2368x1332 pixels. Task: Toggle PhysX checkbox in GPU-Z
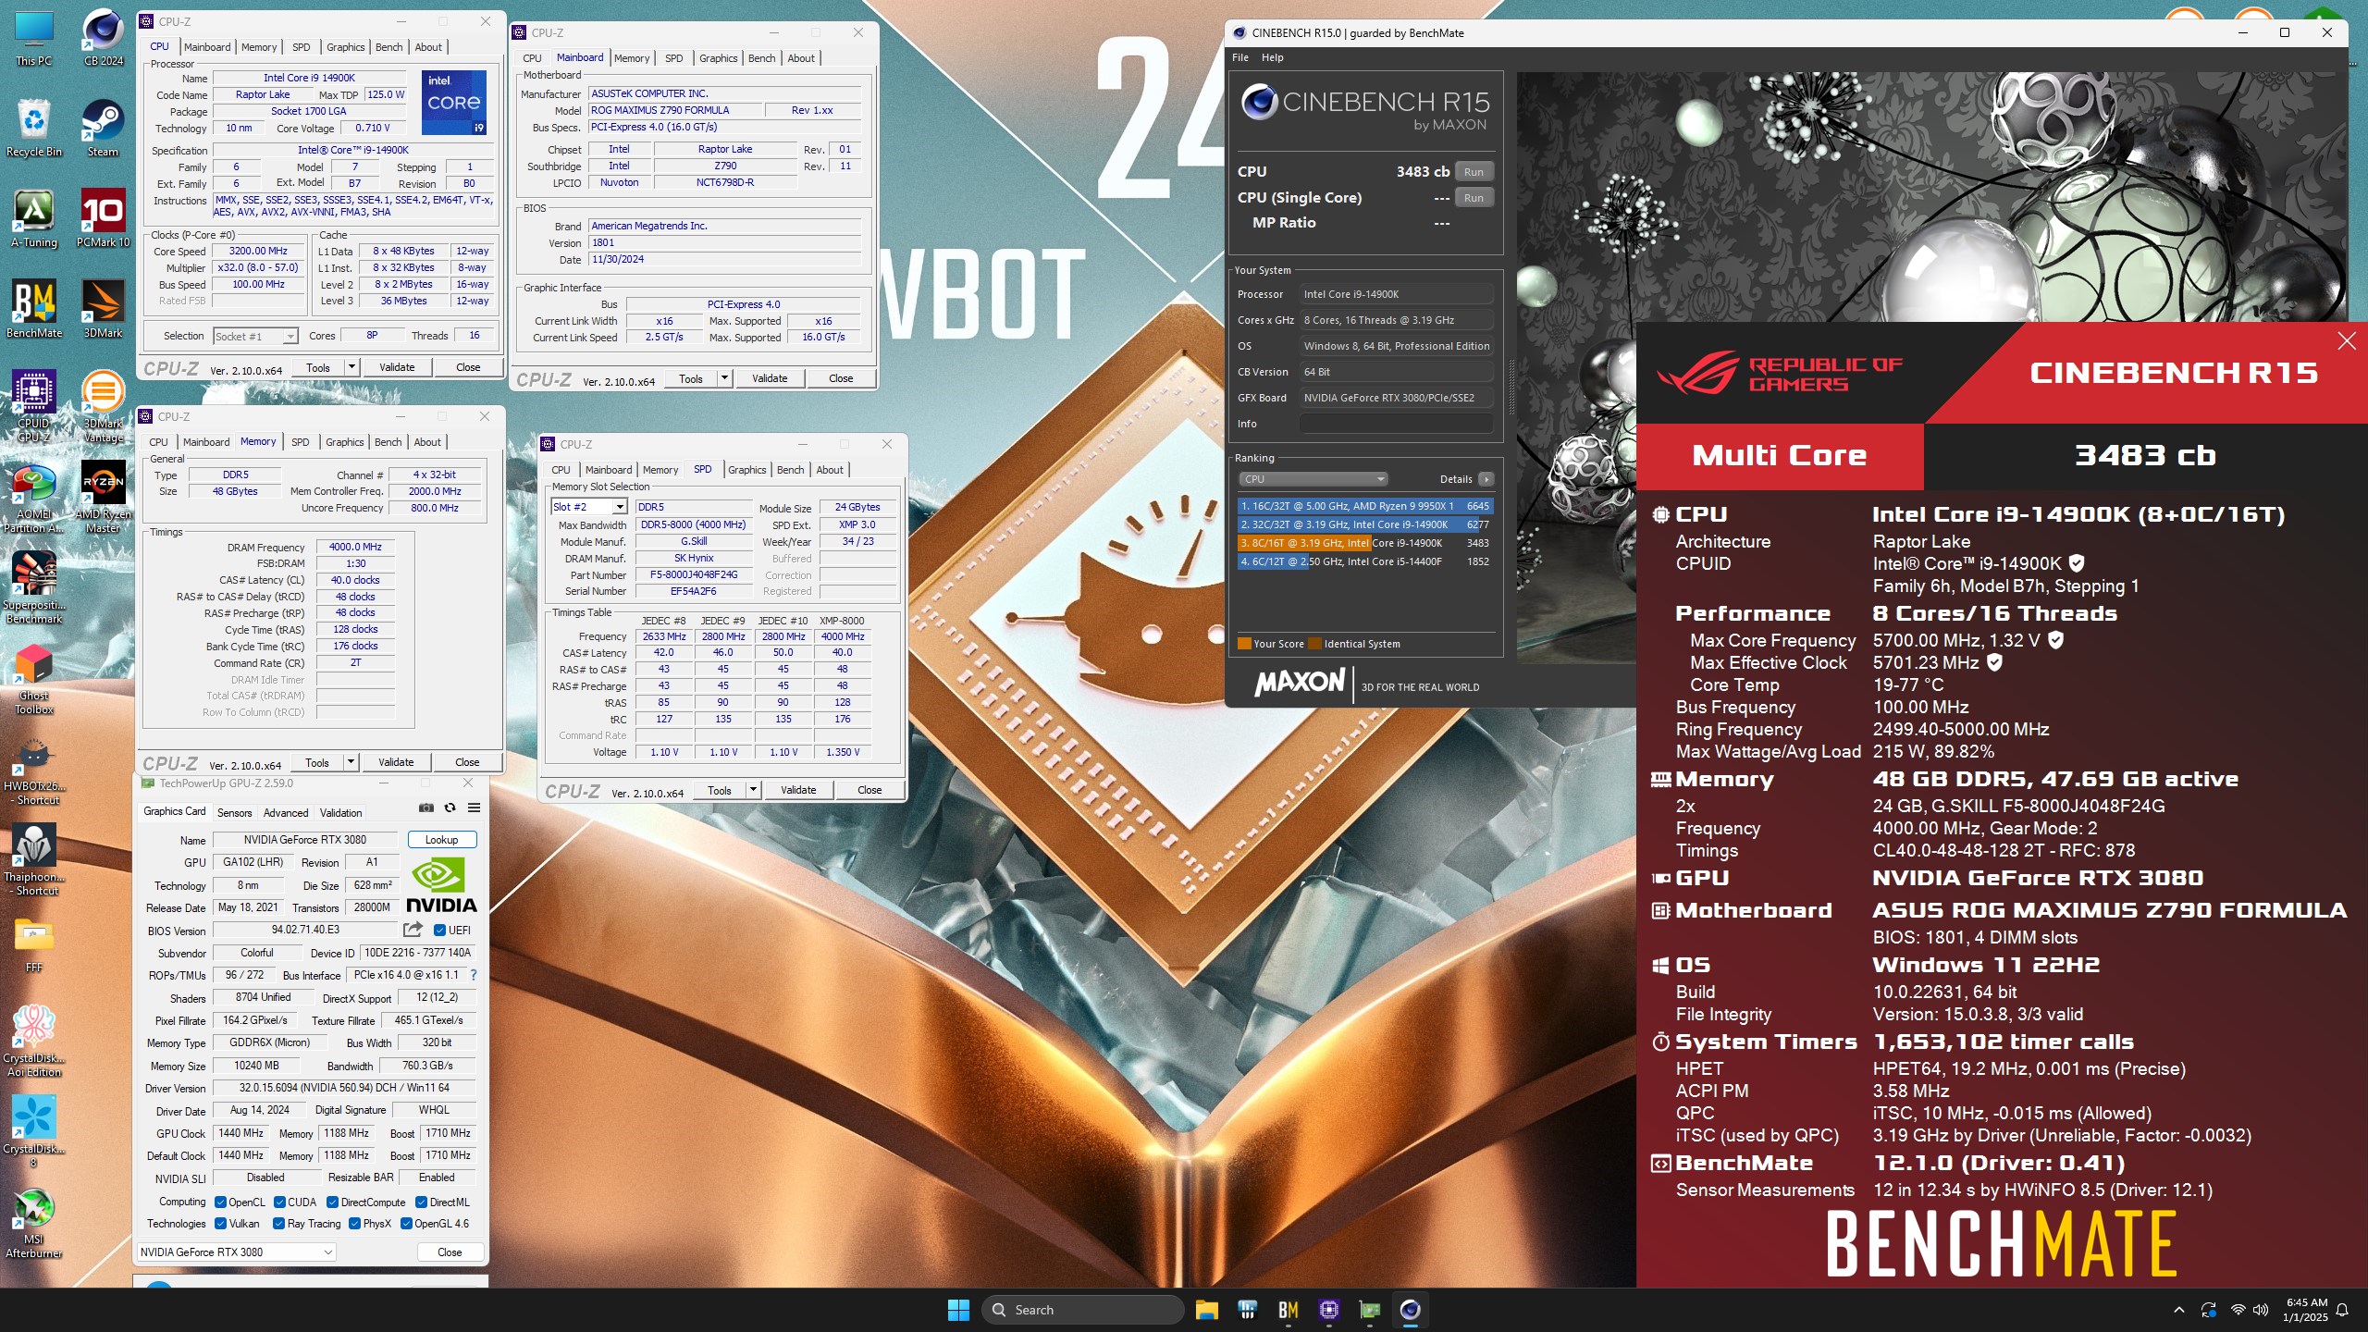(x=354, y=1224)
